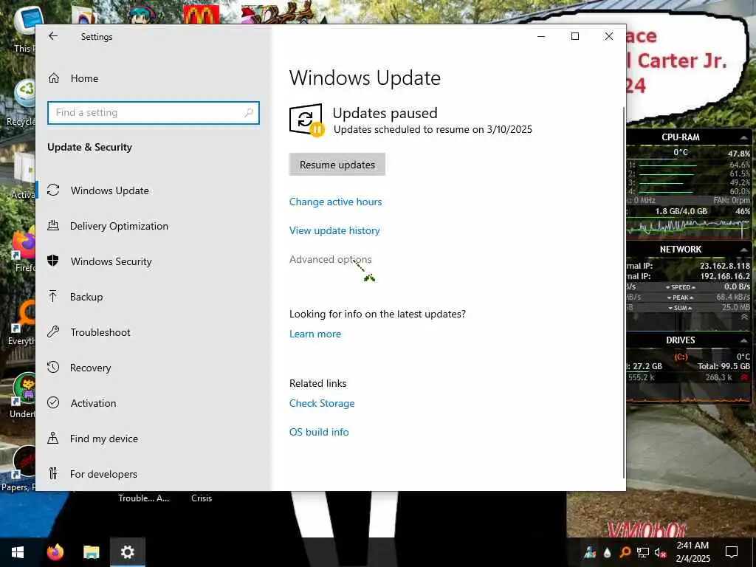Screen dimensions: 756x567
Task: Click the For developers tools icon
Action: (53, 473)
